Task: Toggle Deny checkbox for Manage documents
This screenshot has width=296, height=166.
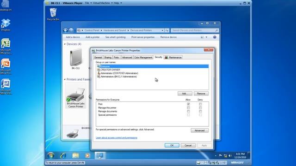Action: 200,111
